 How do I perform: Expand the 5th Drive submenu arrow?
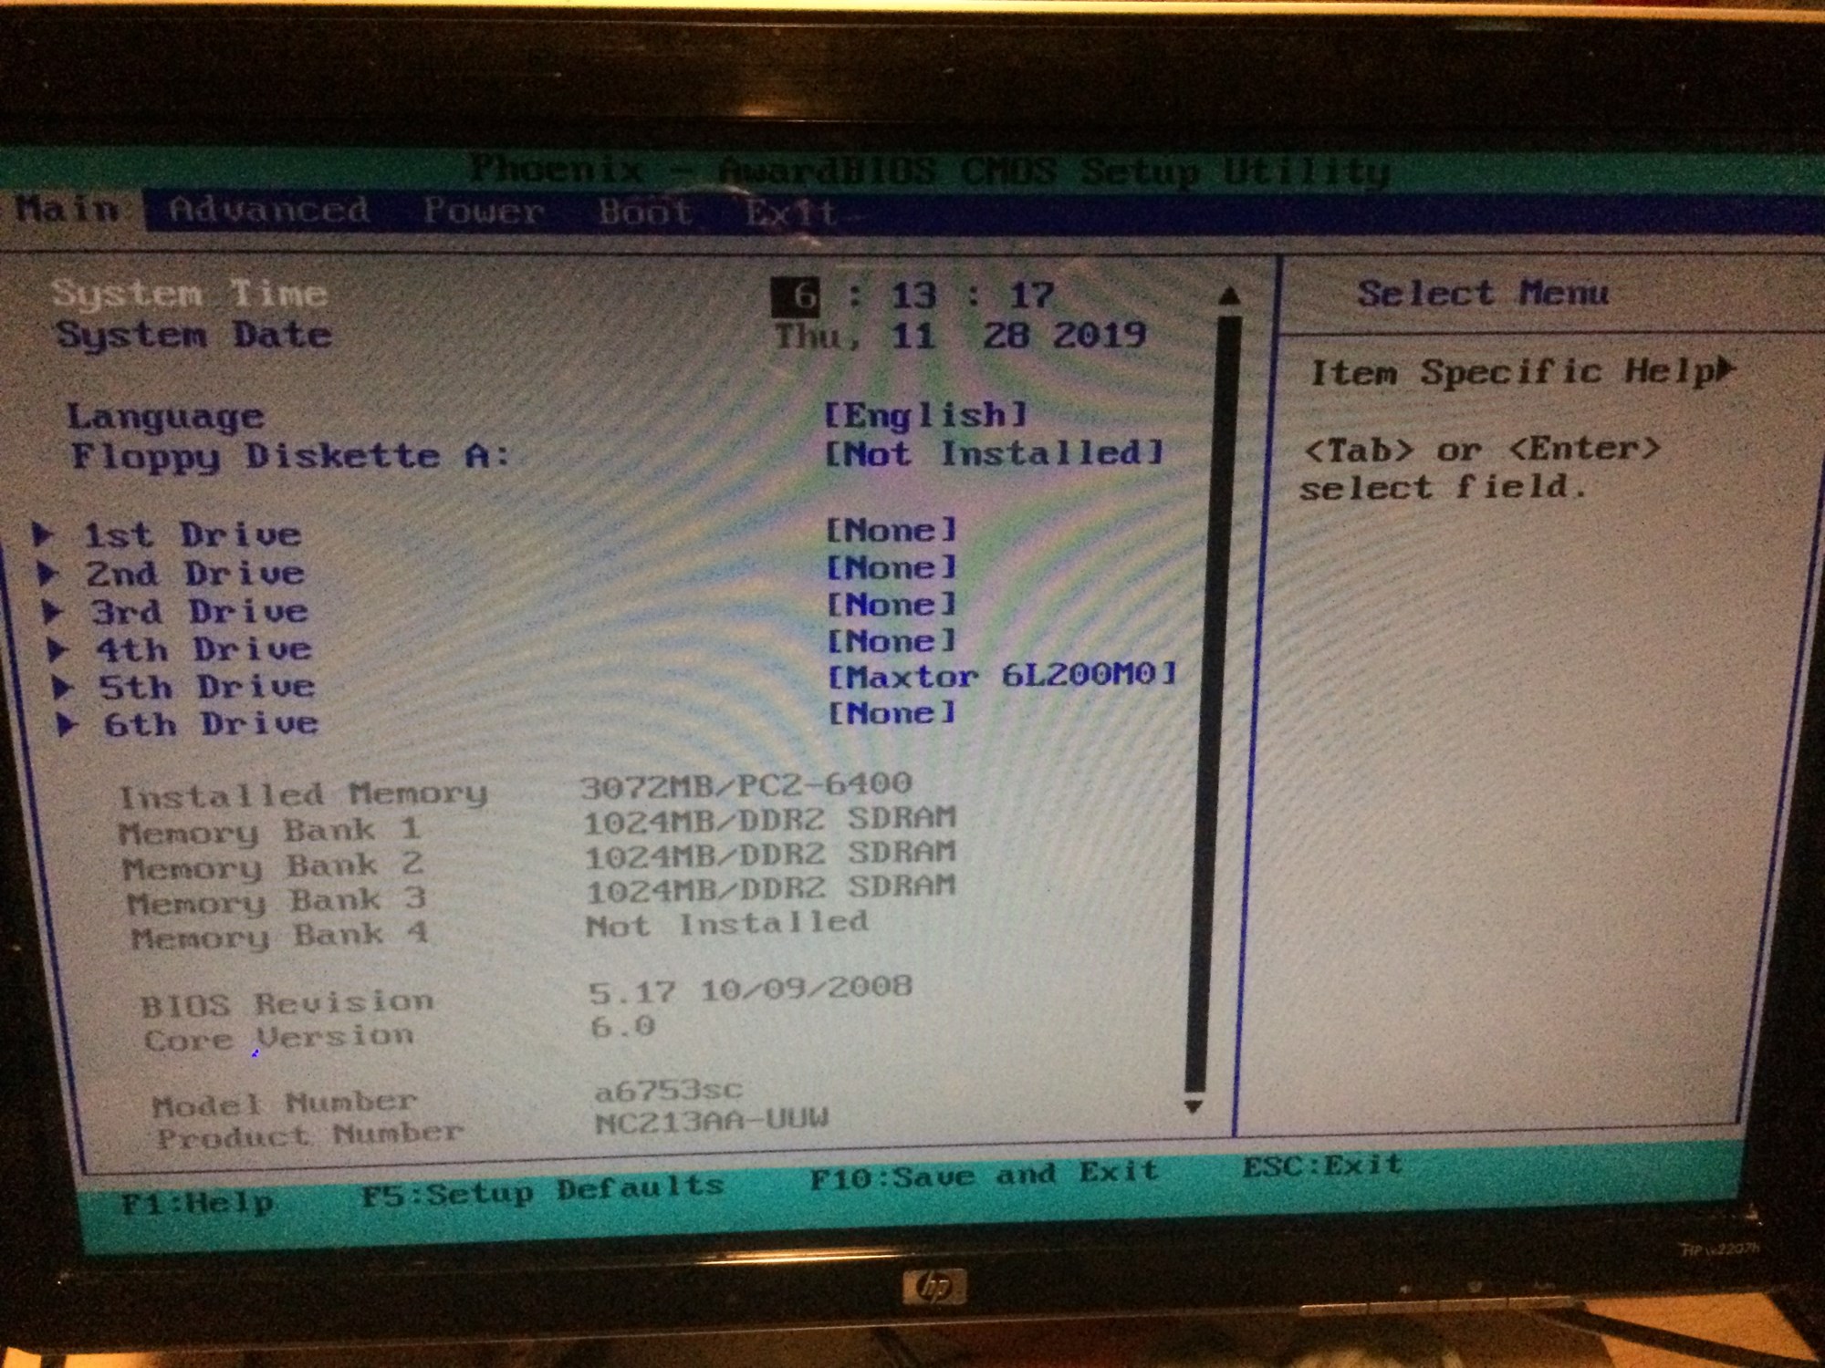62,688
